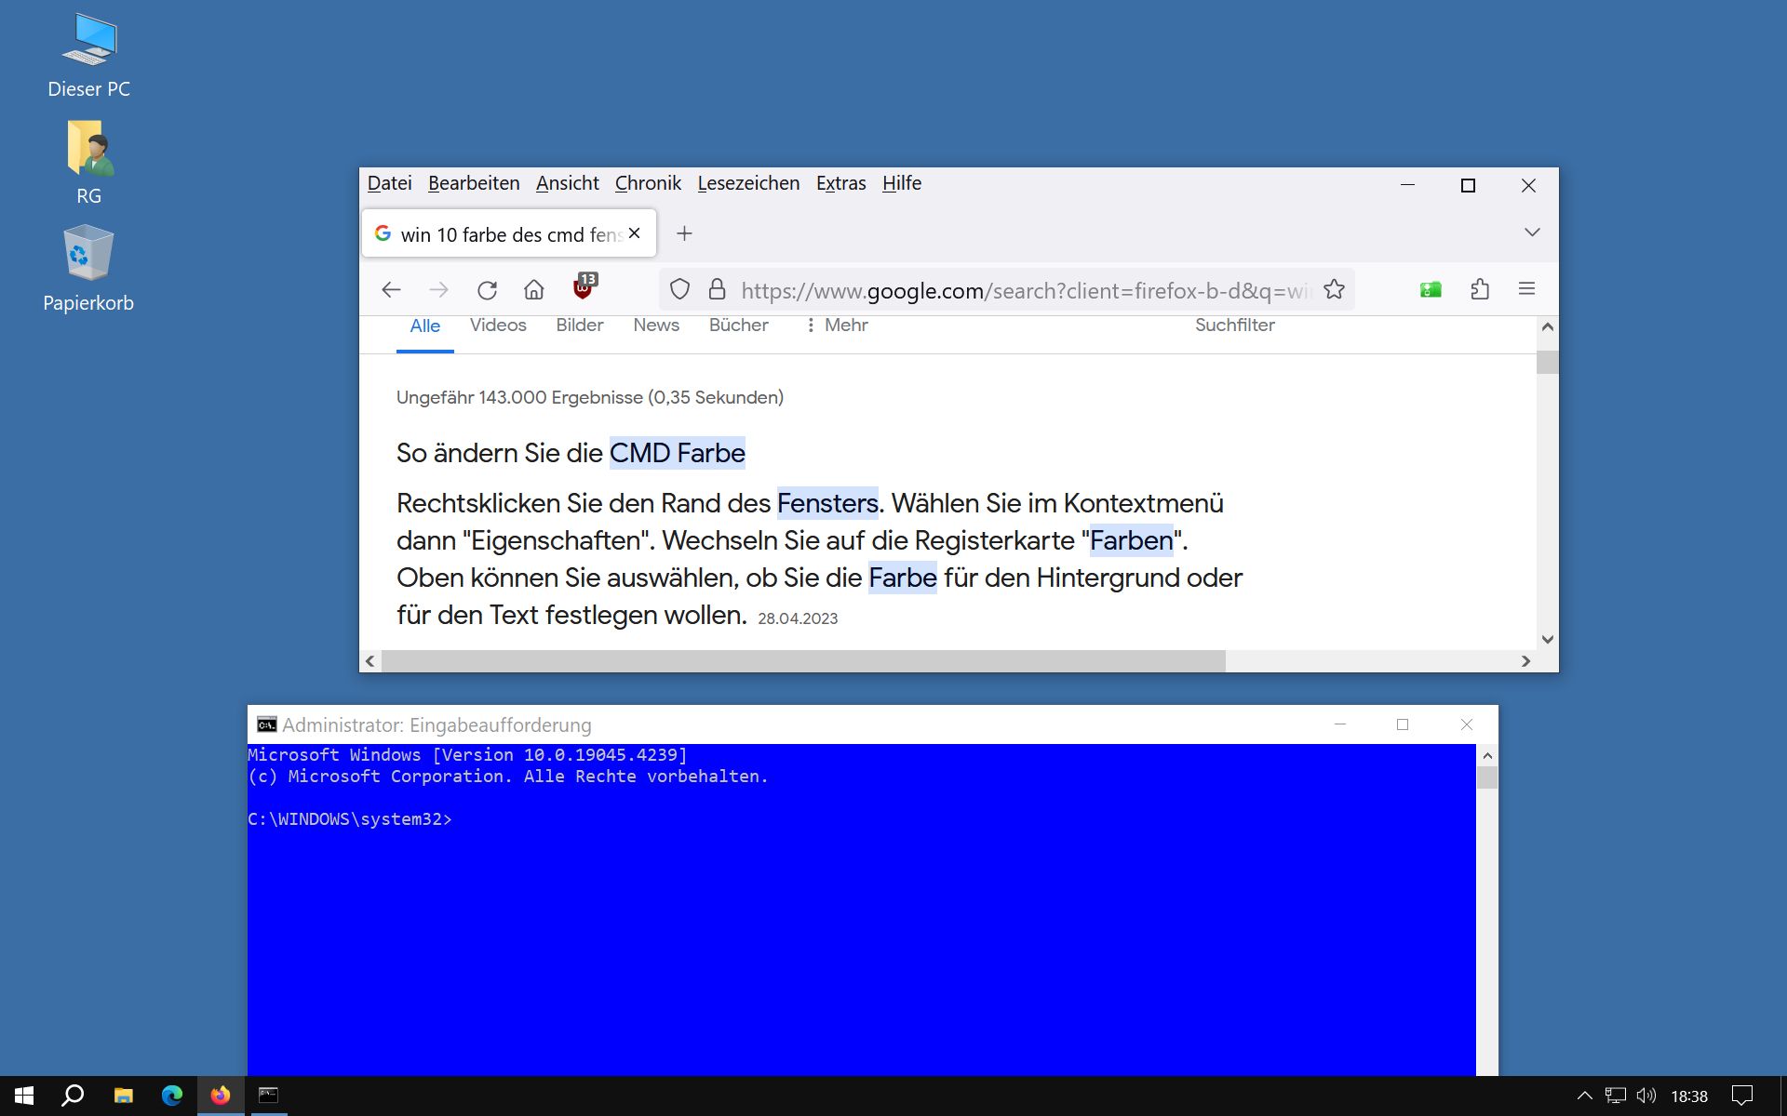
Task: Switch to News search results
Action: (655, 325)
